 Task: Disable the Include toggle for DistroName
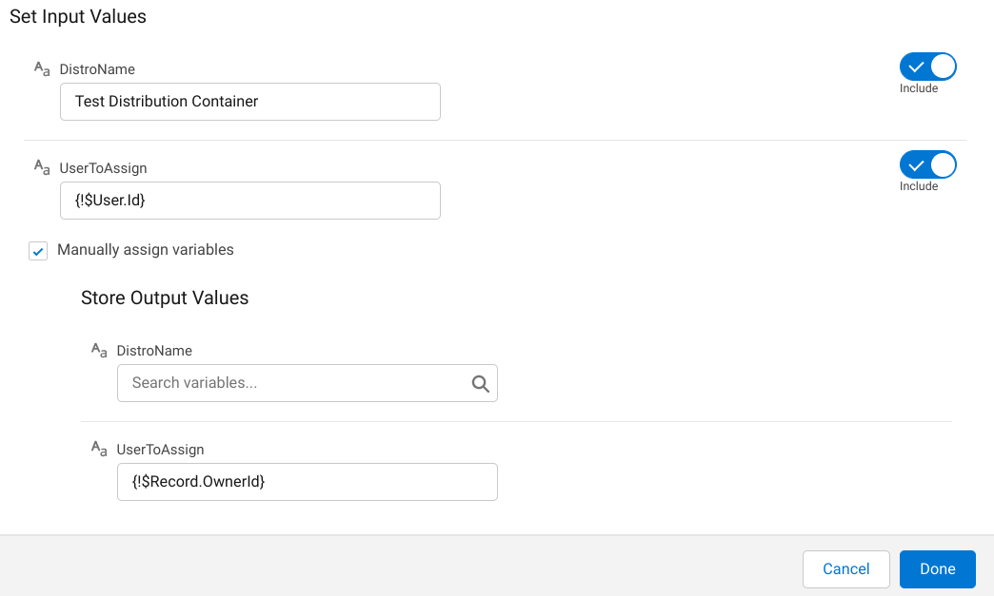[926, 66]
